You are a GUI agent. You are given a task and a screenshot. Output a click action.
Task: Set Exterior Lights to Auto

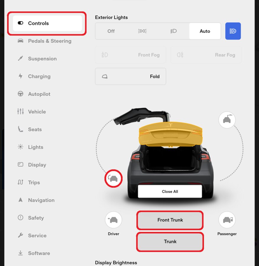[x=205, y=31]
